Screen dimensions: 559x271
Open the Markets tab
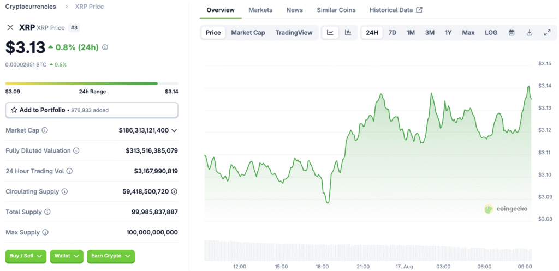260,10
